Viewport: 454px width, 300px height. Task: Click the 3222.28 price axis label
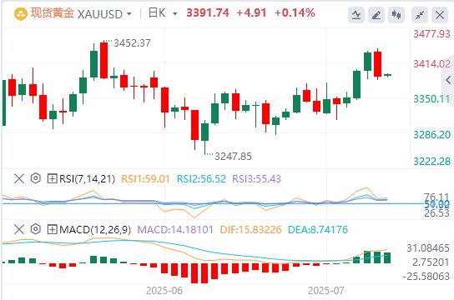pos(431,162)
